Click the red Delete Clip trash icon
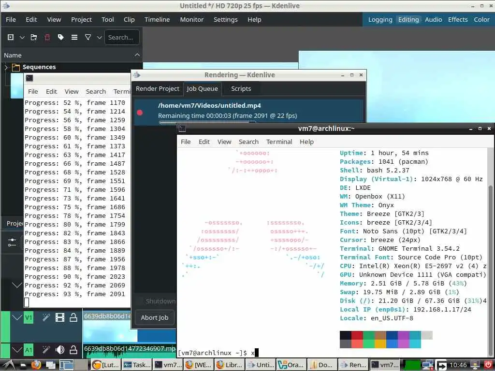Viewport: 495px width, 371px height. coord(47,37)
